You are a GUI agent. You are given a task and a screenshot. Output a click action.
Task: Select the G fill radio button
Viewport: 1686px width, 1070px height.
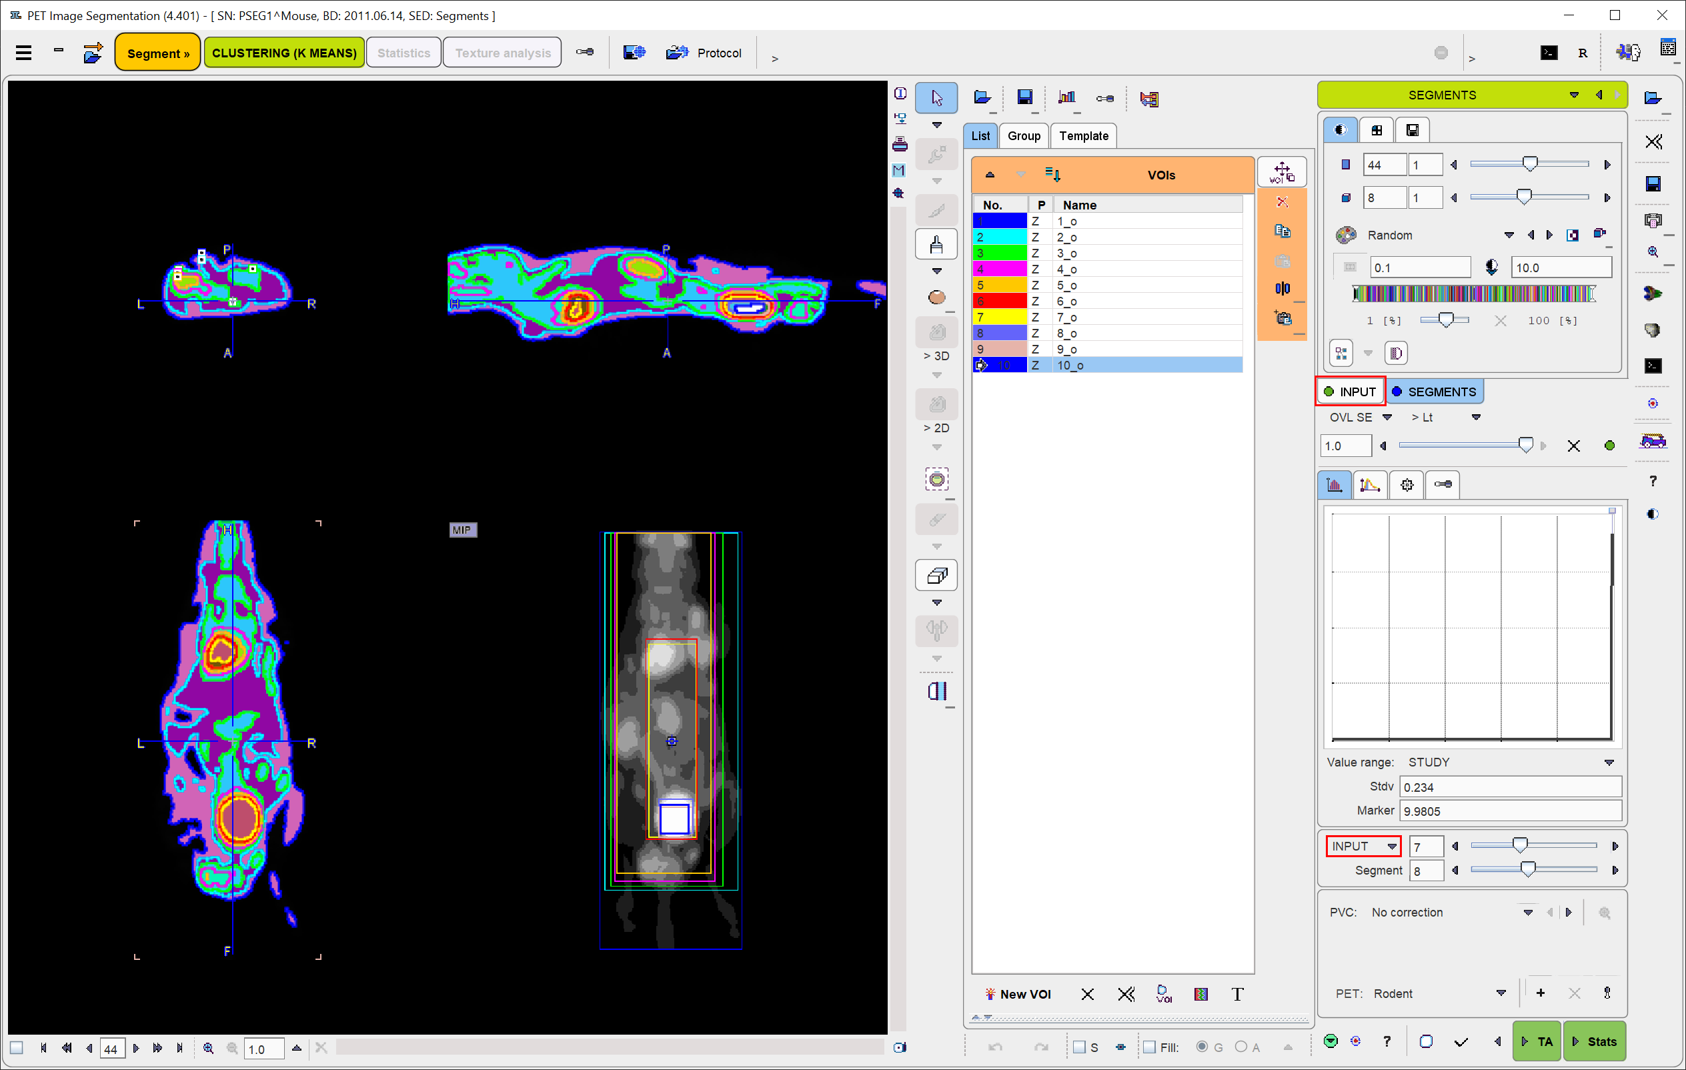[x=1202, y=1047]
